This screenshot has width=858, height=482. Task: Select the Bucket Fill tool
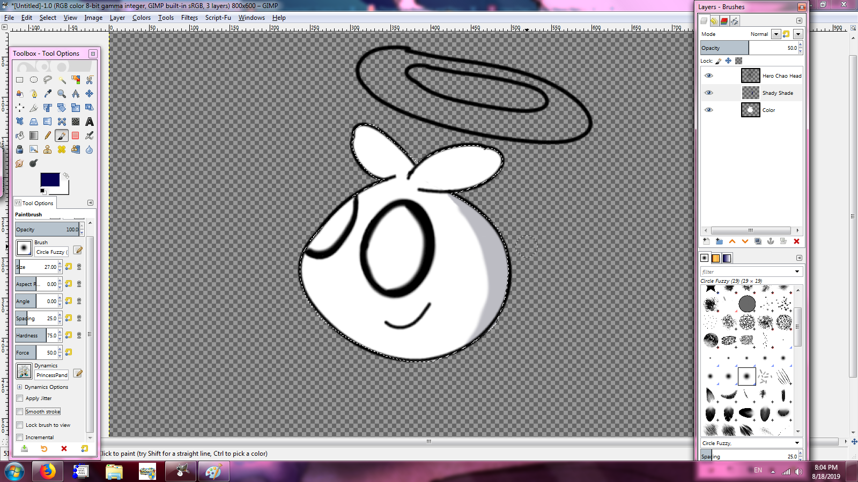pyautogui.click(x=19, y=135)
